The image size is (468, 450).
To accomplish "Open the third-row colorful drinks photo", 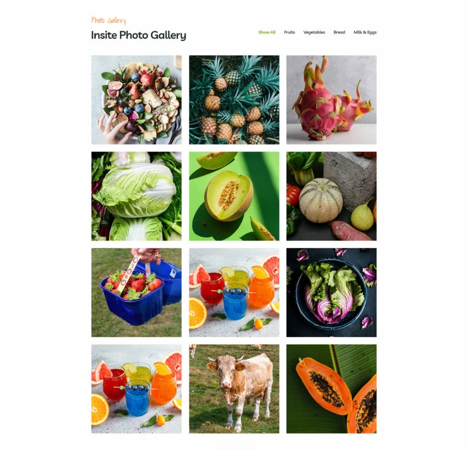I will click(234, 293).
